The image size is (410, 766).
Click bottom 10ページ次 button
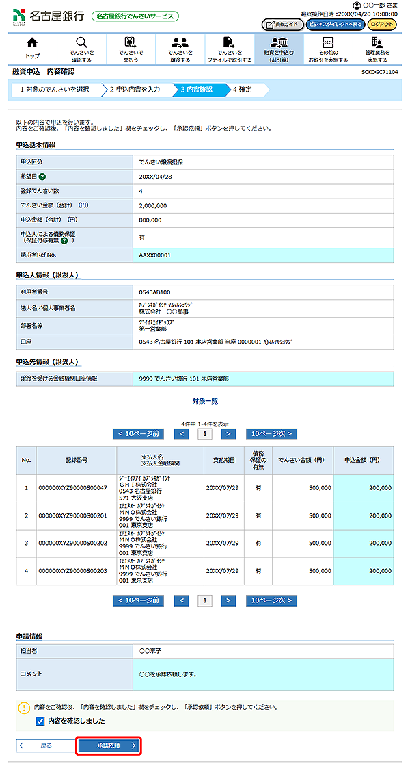(271, 600)
